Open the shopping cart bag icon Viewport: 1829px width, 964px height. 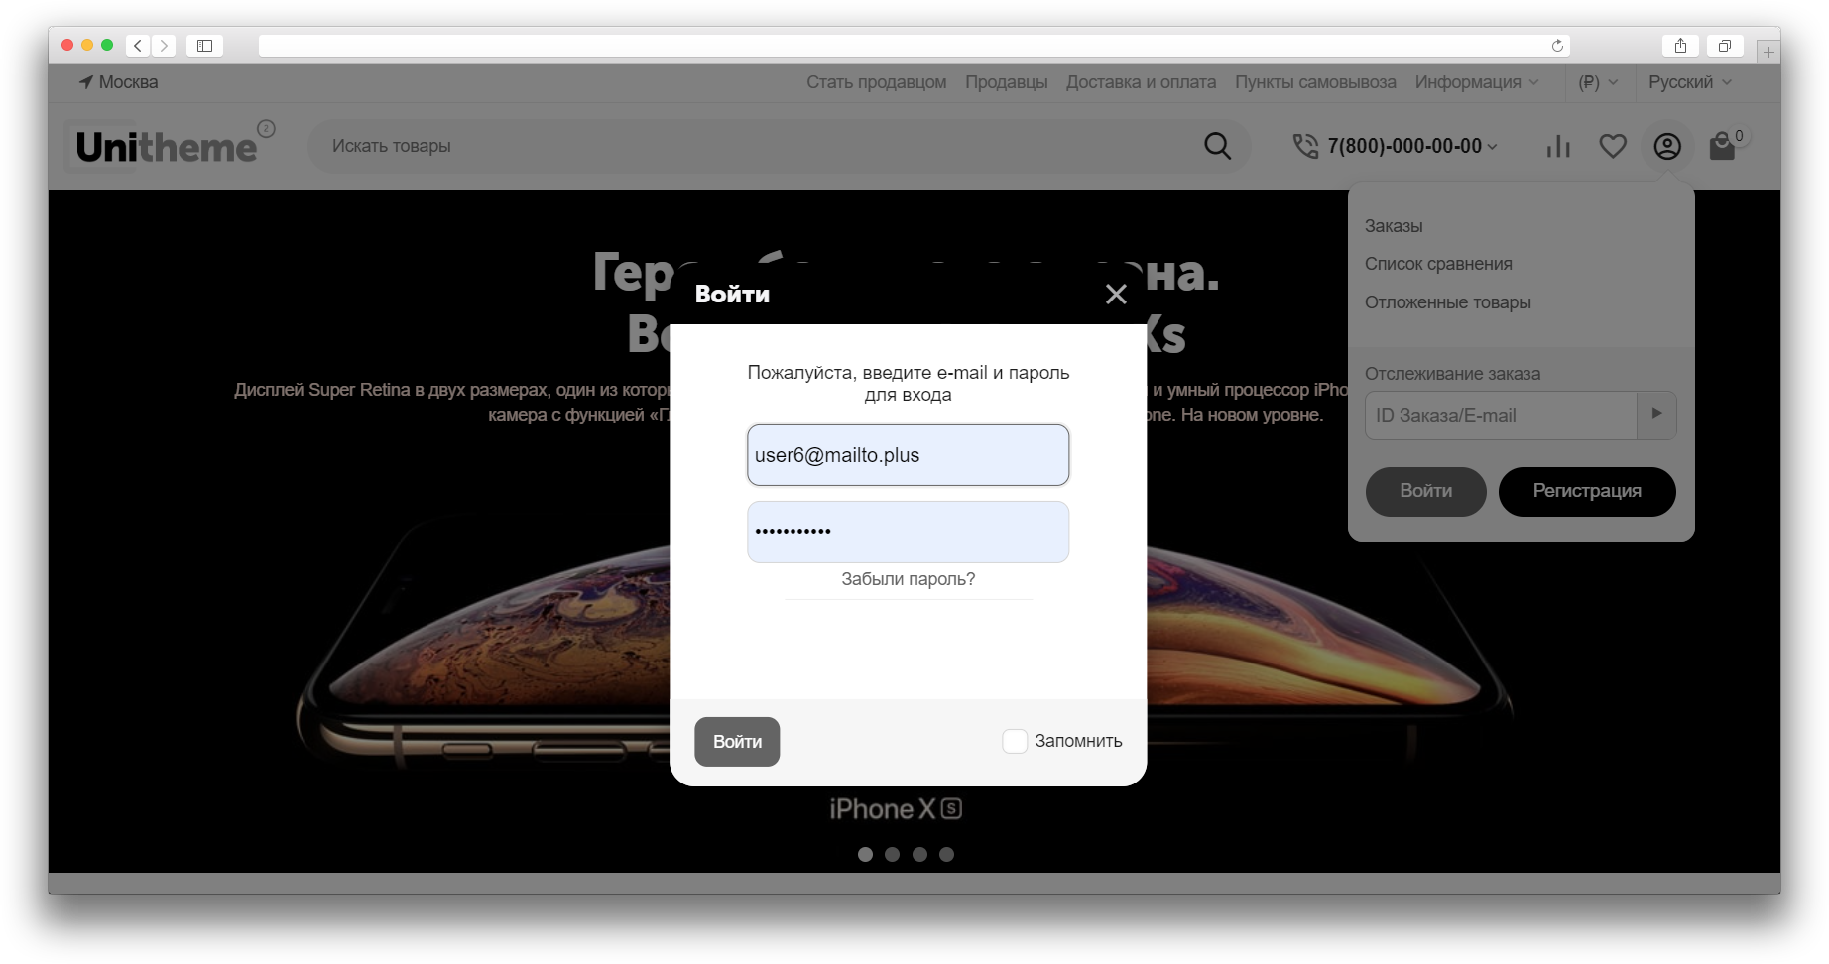(x=1722, y=147)
